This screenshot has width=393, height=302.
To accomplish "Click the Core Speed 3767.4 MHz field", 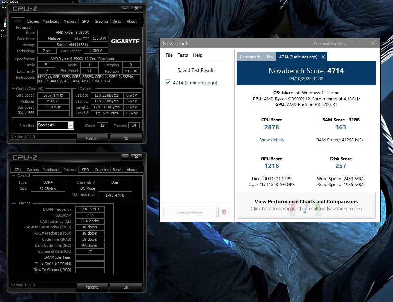I will click(53, 95).
